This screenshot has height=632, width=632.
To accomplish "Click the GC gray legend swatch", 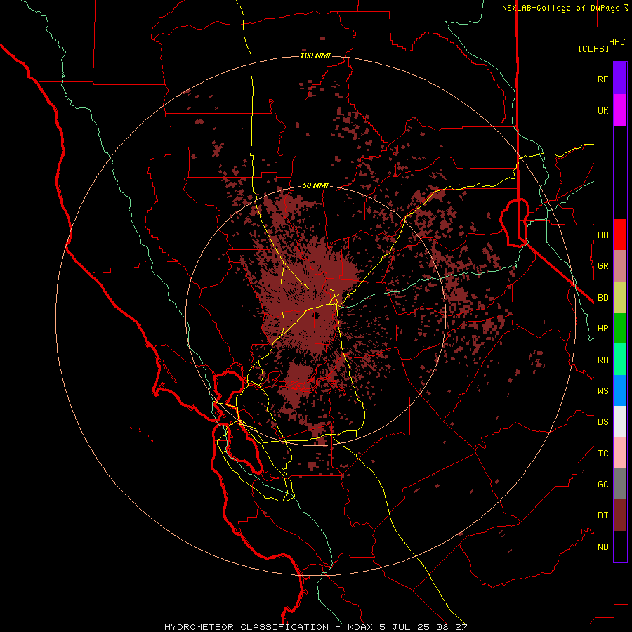I will pyautogui.click(x=620, y=484).
